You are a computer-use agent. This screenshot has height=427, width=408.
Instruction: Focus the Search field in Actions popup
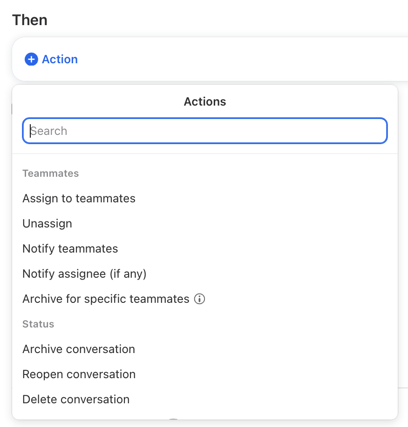click(x=205, y=131)
